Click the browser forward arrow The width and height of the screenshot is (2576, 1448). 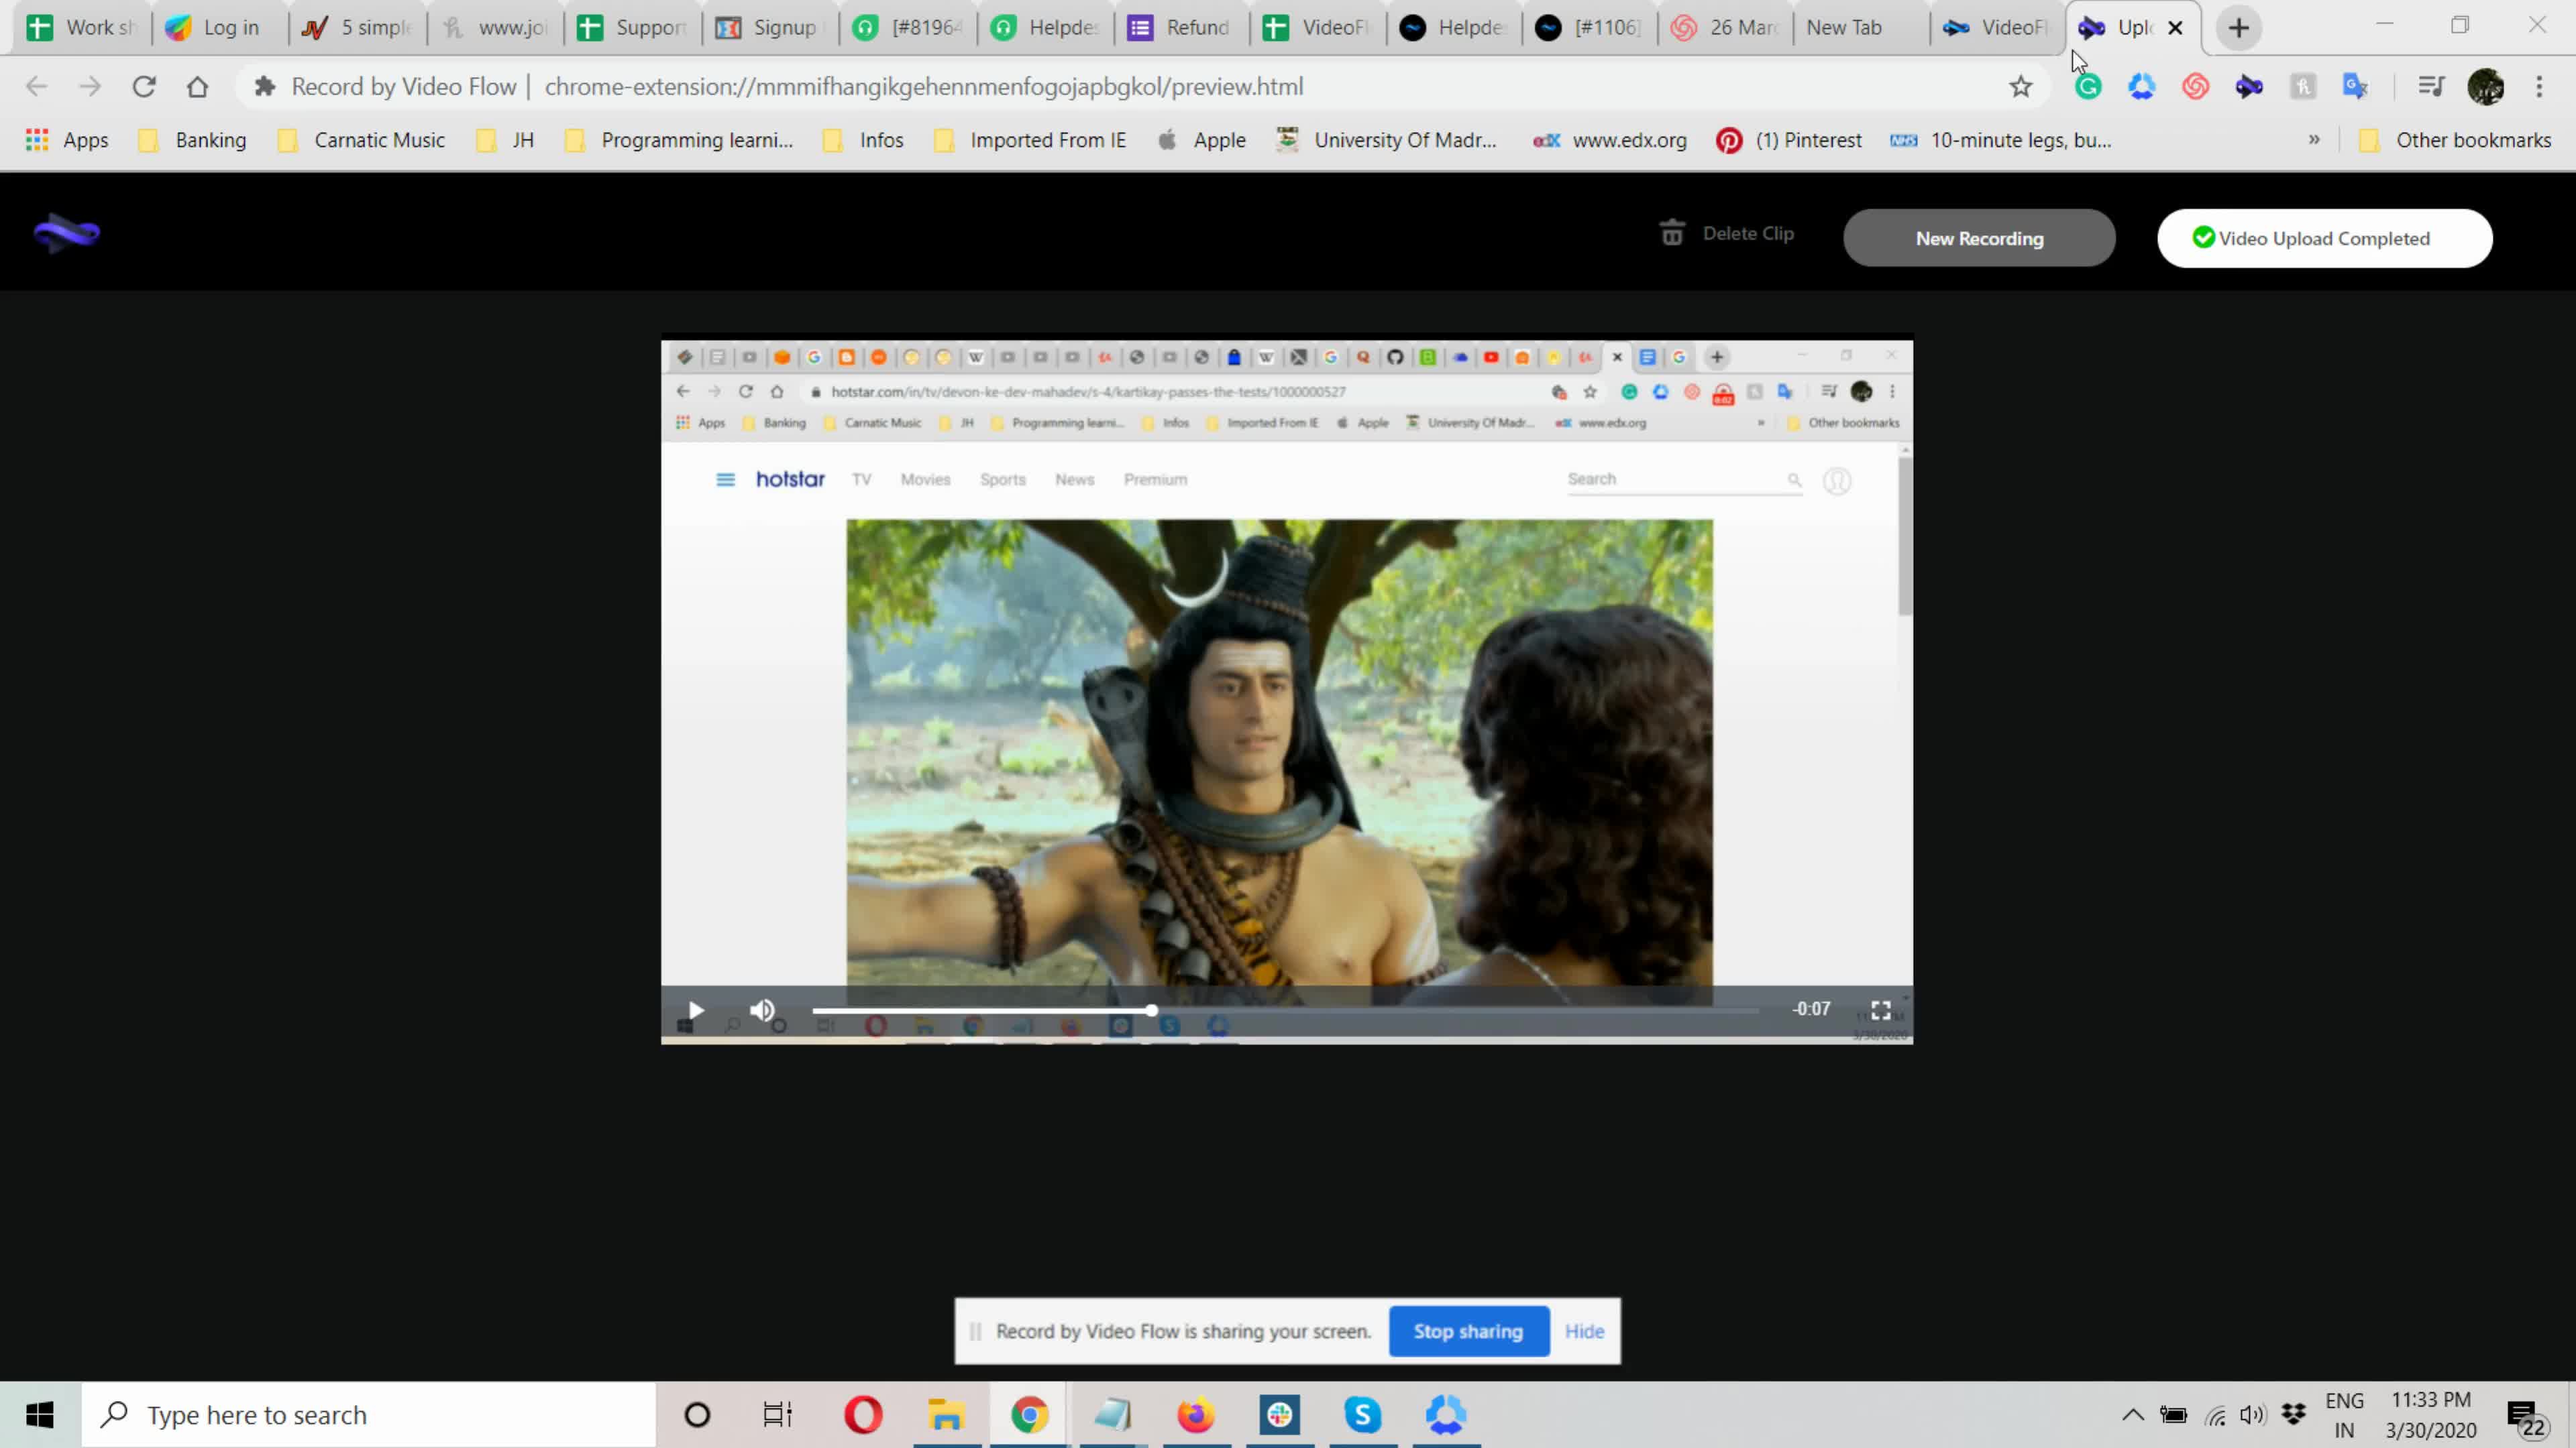pos(90,87)
